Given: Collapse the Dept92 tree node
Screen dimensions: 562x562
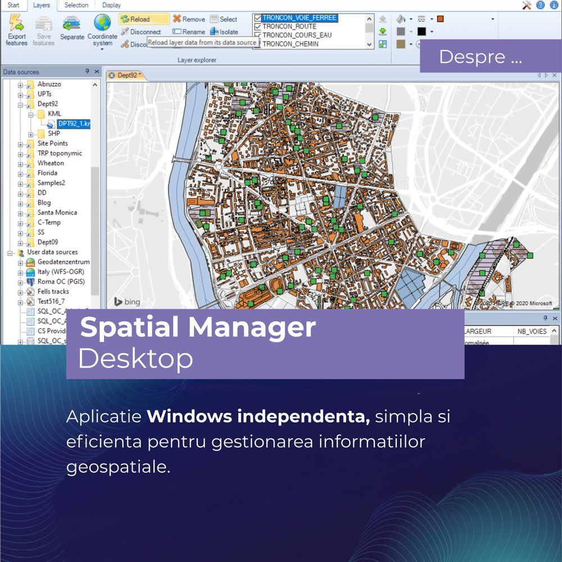Looking at the screenshot, I should click(21, 105).
